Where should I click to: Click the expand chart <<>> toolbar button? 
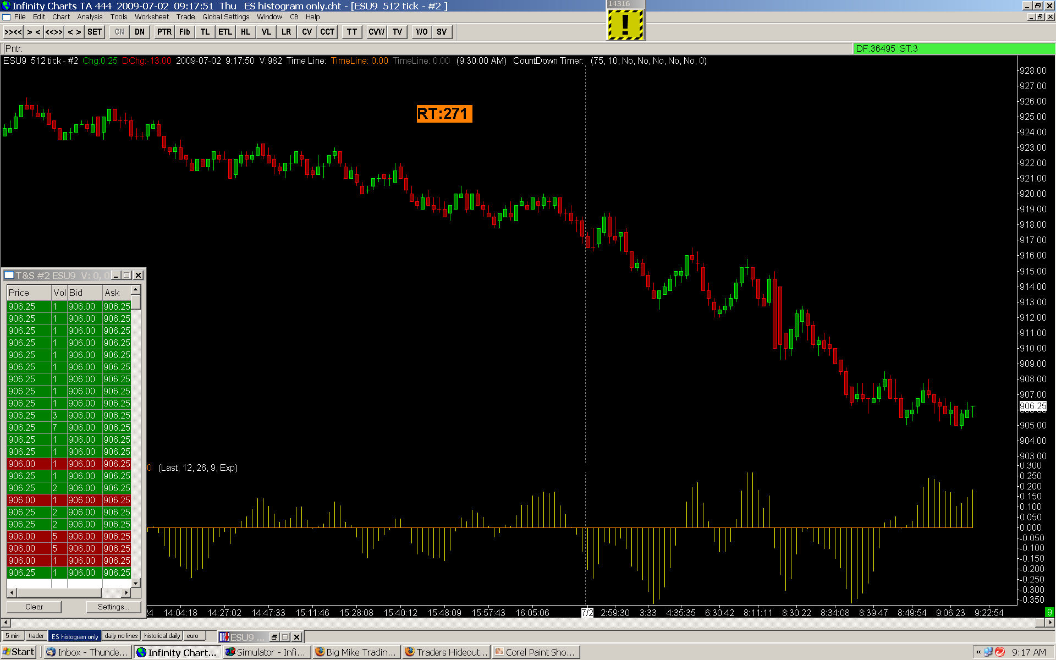point(53,32)
